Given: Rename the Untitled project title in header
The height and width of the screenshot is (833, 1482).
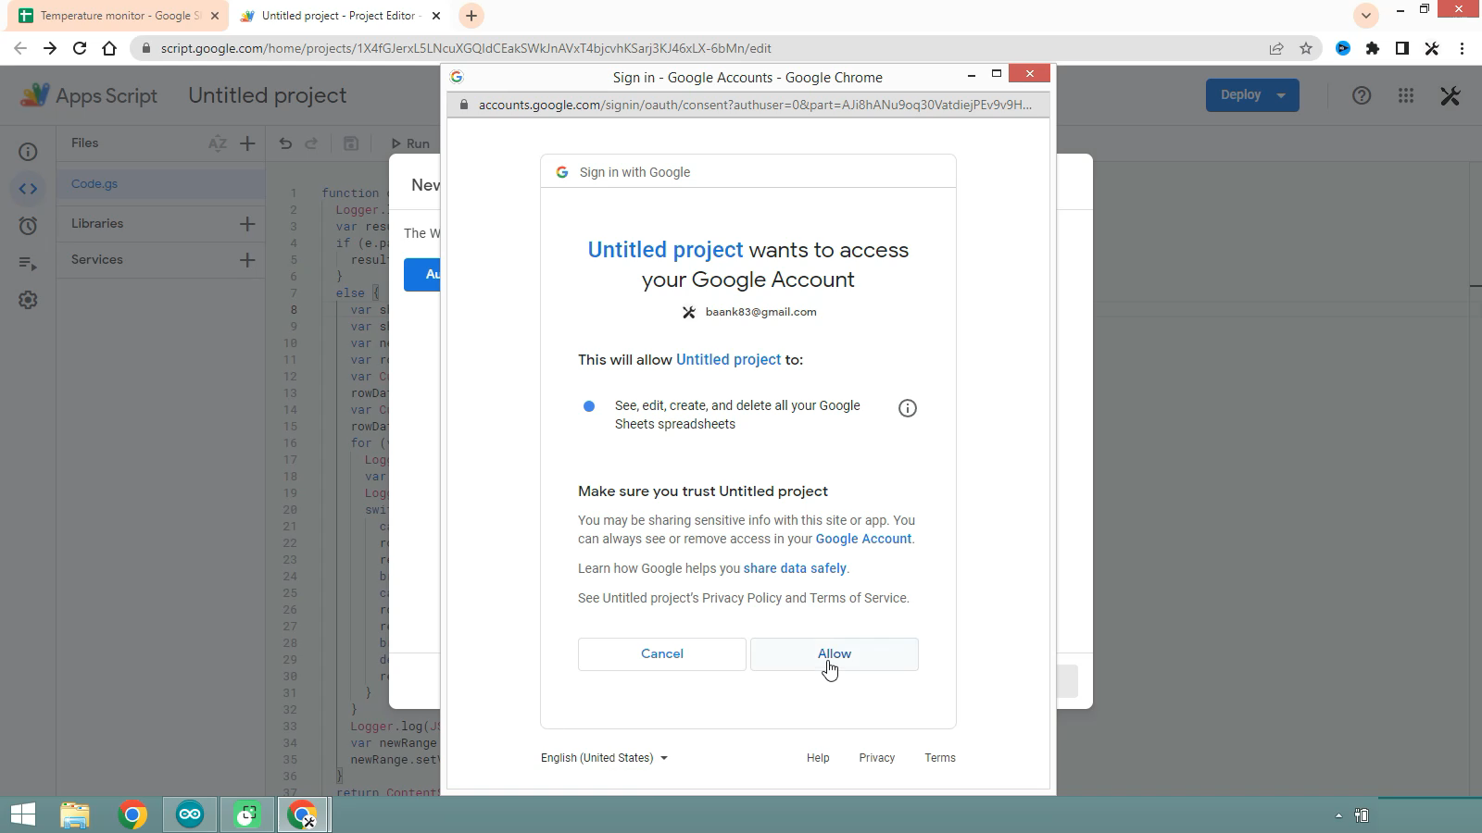Looking at the screenshot, I should tap(268, 95).
